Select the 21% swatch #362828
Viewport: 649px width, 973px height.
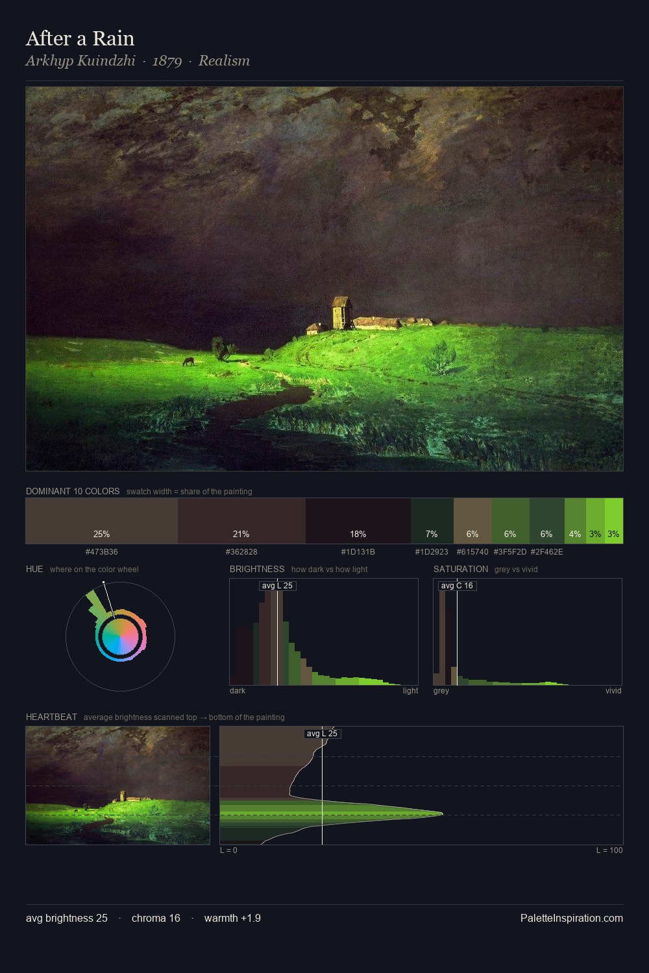click(x=241, y=521)
